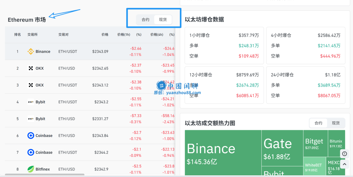The width and height of the screenshot is (353, 177).
Task: Click the Bybit logo in the ETH/USD row
Action: 31,119
